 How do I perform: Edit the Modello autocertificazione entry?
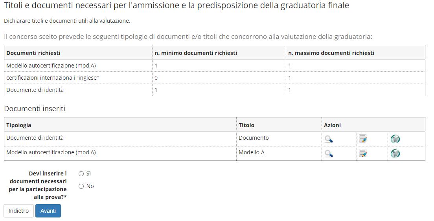363,153
